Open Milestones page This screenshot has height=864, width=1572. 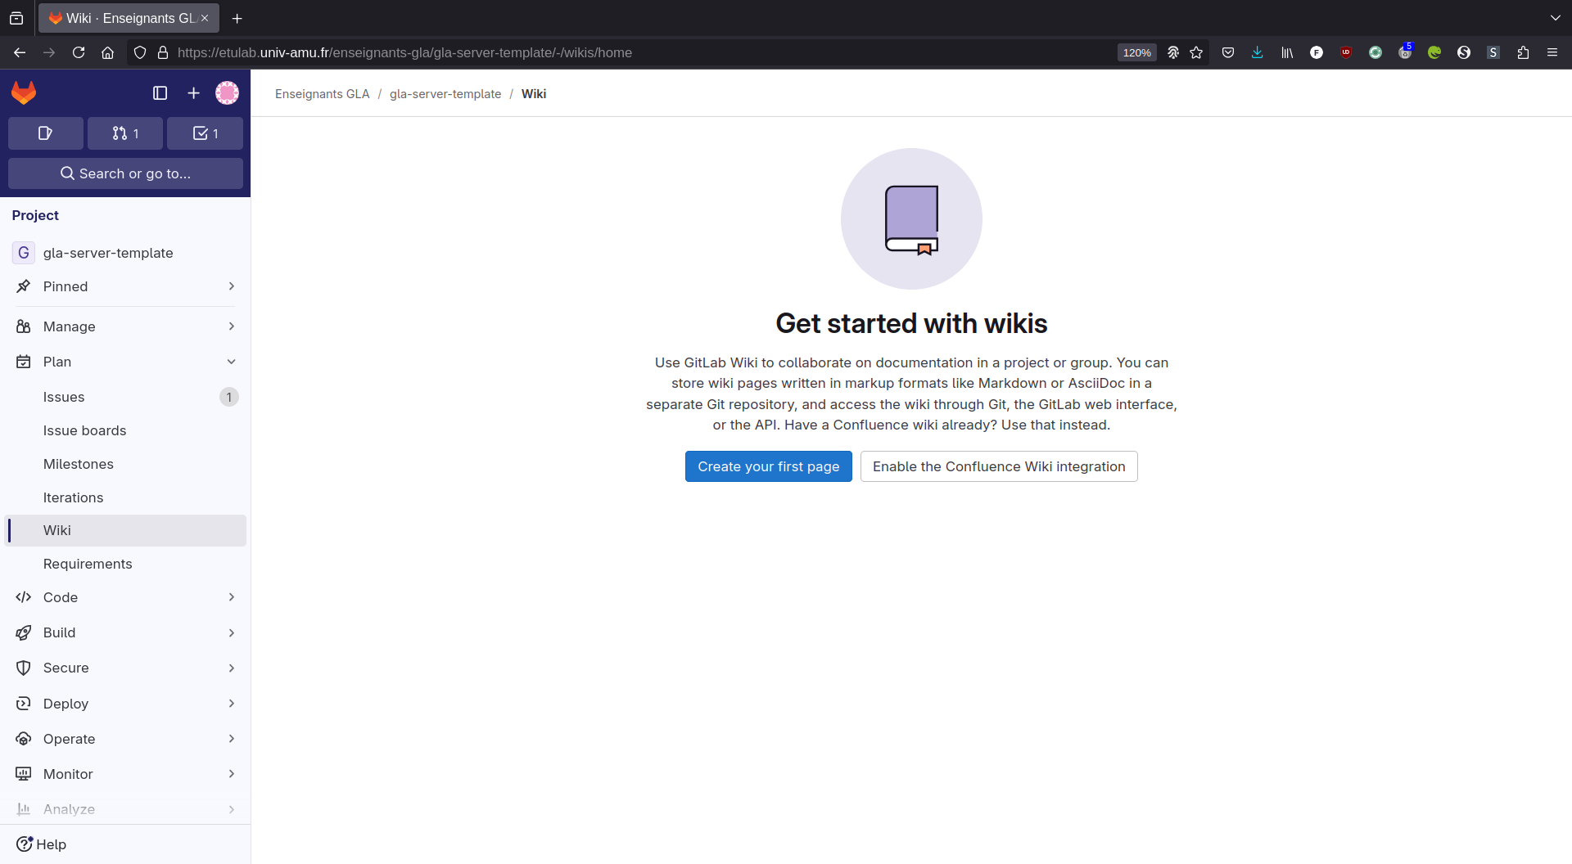[125, 464]
